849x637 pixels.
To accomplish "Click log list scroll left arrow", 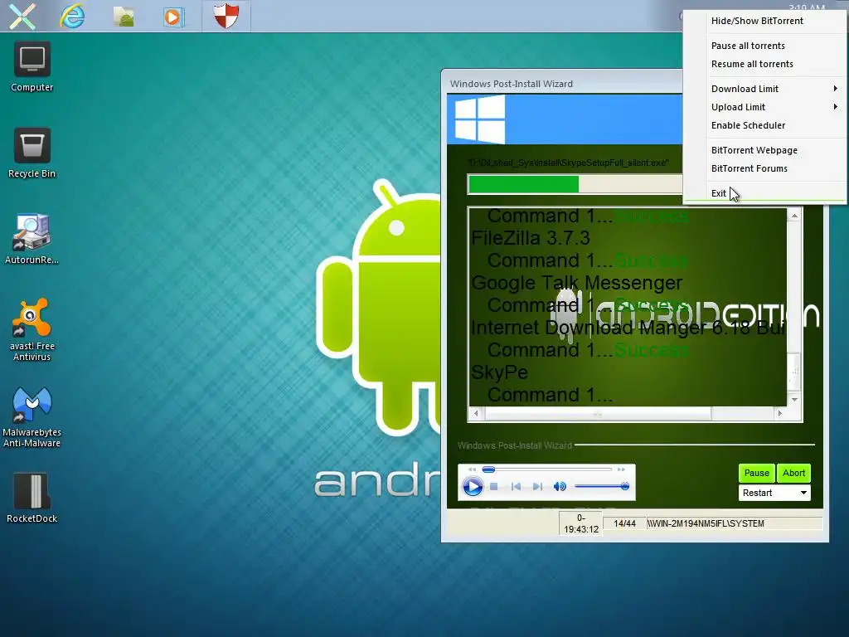I will [475, 413].
